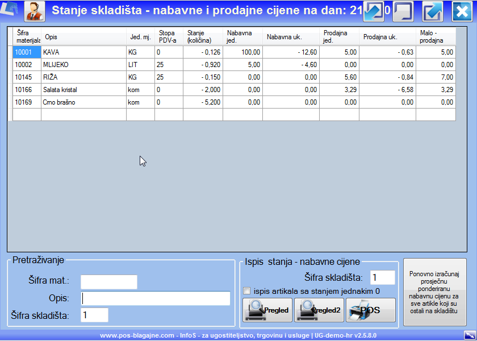The width and height of the screenshot is (477, 341).
Task: Click Šifra skladišta field in Ispis stanja
Action: [382, 277]
